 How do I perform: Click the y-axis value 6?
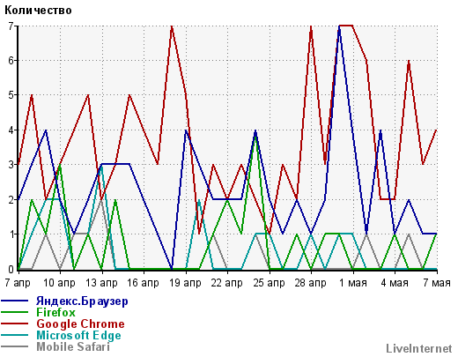[x=11, y=61]
